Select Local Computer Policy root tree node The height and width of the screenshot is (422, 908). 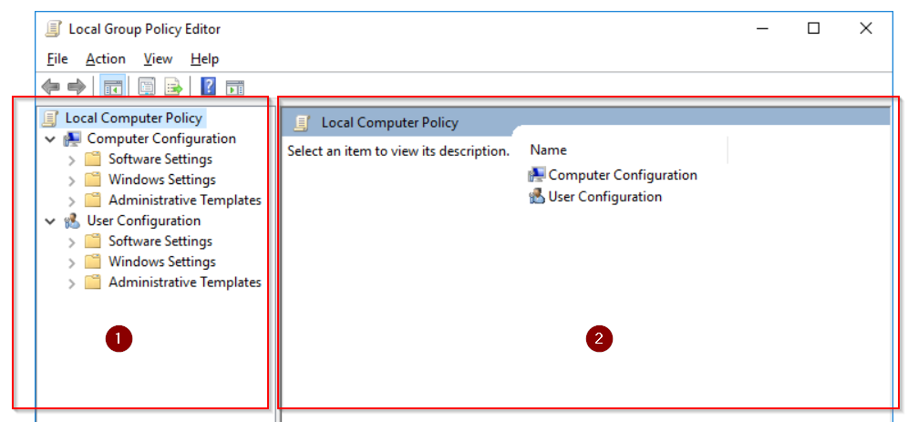coord(133,118)
